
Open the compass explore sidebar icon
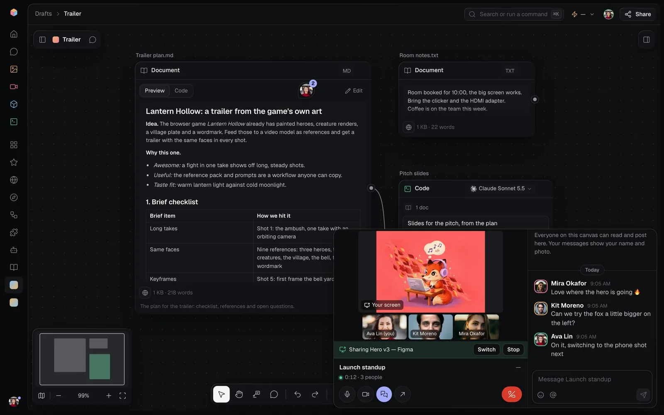pos(14,198)
